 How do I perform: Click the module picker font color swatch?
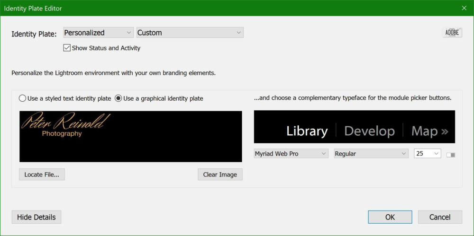(451, 155)
